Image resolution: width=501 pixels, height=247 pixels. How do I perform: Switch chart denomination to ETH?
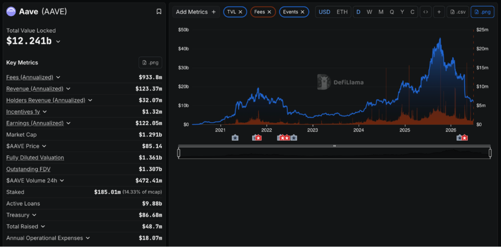342,12
